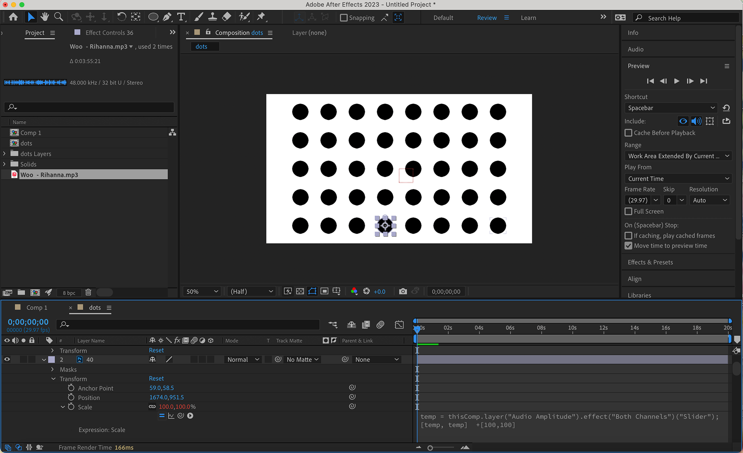Open the Learn workspace
This screenshot has height=453, width=743.
click(x=528, y=18)
